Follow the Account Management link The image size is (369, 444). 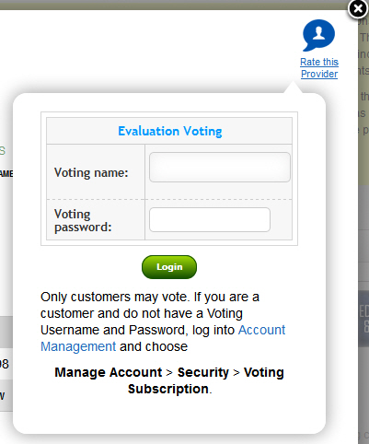pos(163,338)
